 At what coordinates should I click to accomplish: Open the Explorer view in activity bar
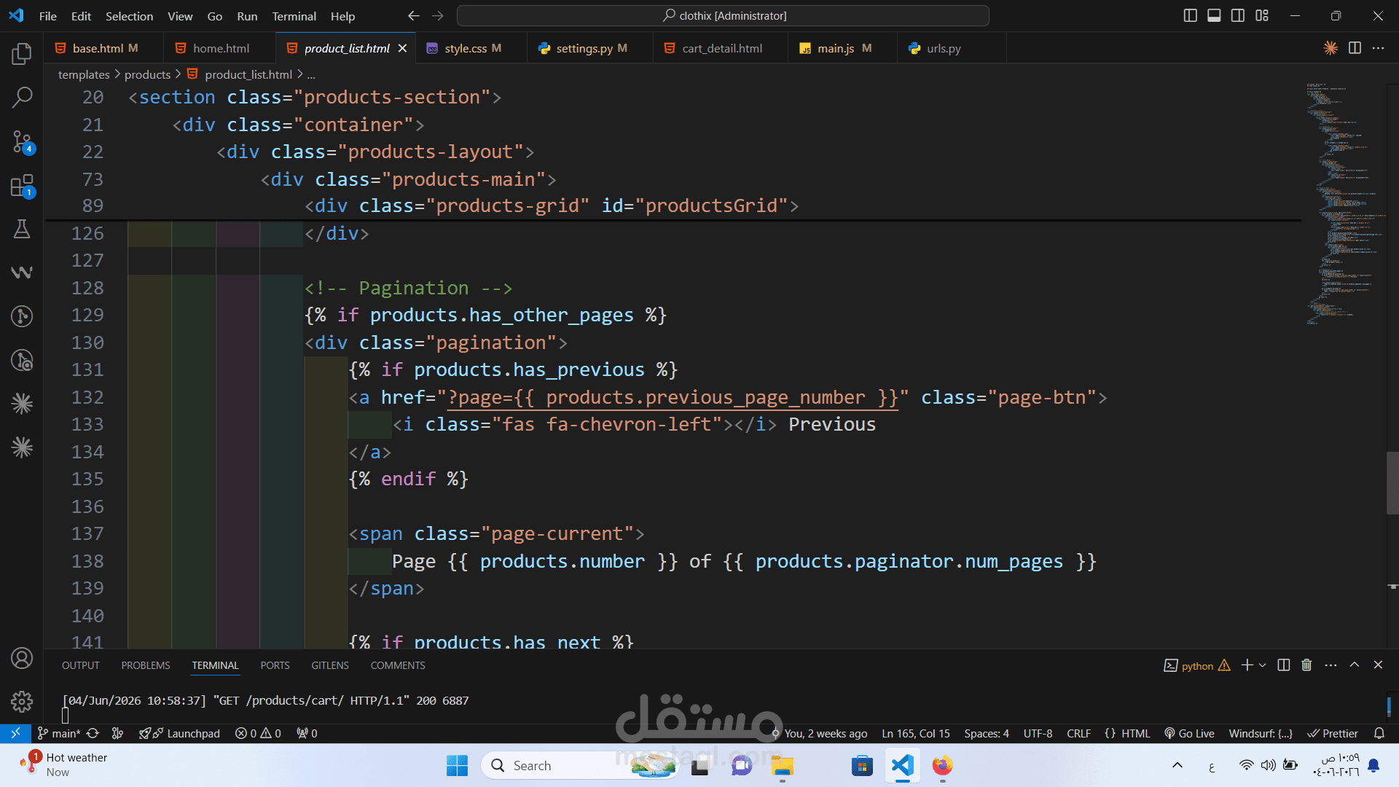click(x=22, y=53)
